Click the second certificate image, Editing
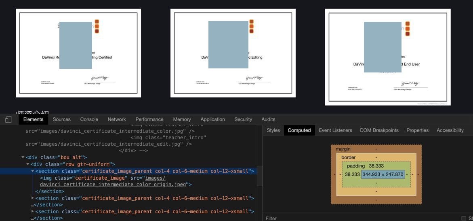This screenshot has width=473, height=221. pos(233,53)
